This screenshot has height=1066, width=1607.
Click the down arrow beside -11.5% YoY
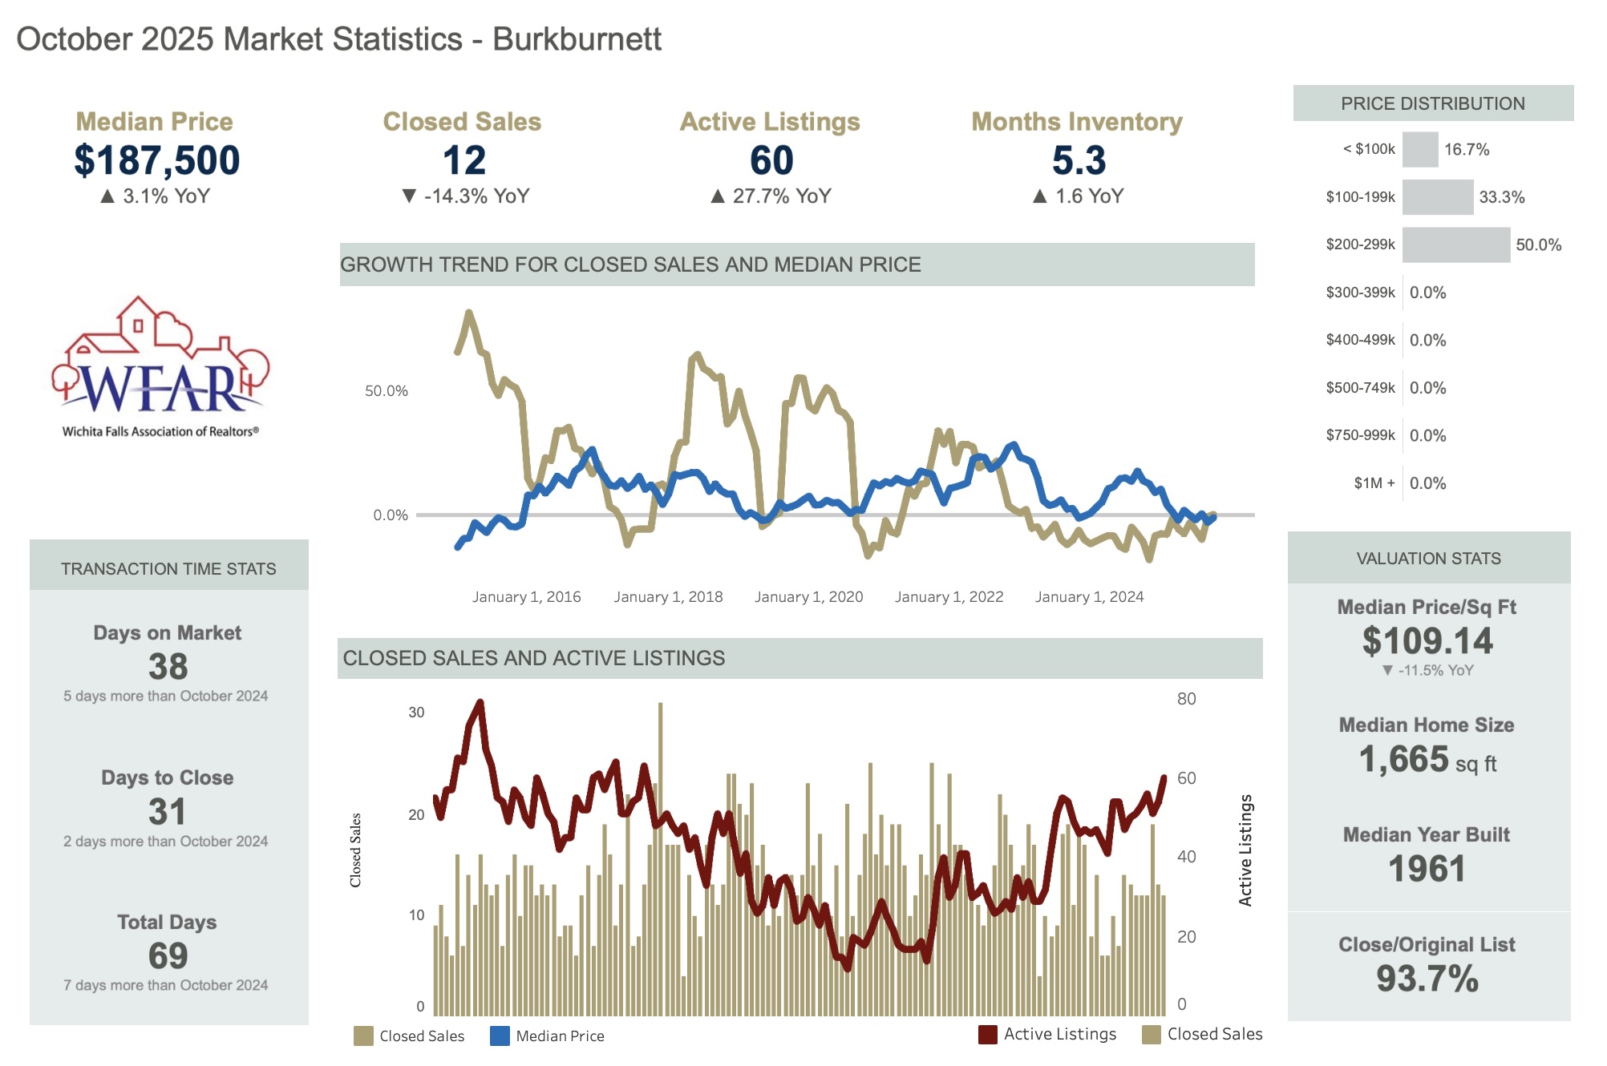click(1387, 670)
